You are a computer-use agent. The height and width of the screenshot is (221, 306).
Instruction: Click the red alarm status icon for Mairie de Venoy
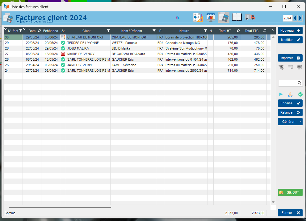pyautogui.click(x=63, y=54)
